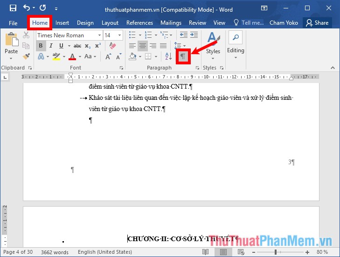The image size is (340, 257).
Task: Apply Superscript formatting
Action: [x=97, y=46]
